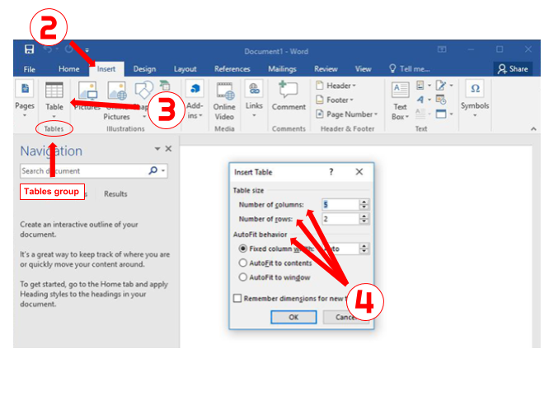Screen dimensions: 554x395
Task: Switch to the Insert tab
Action: coord(106,69)
